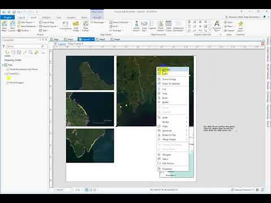The width and height of the screenshot is (271, 203).
Task: Switch to the Layout ribbon tab
Action: coord(21,17)
